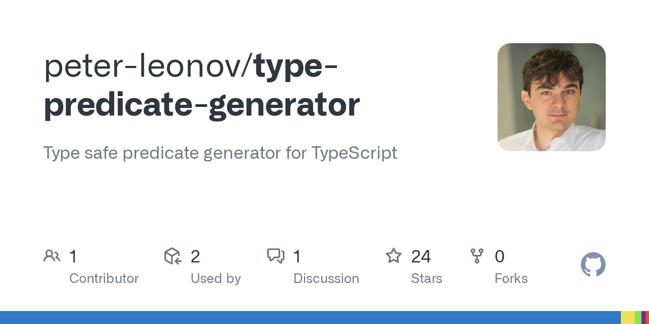Click the fork icon

pos(477,256)
